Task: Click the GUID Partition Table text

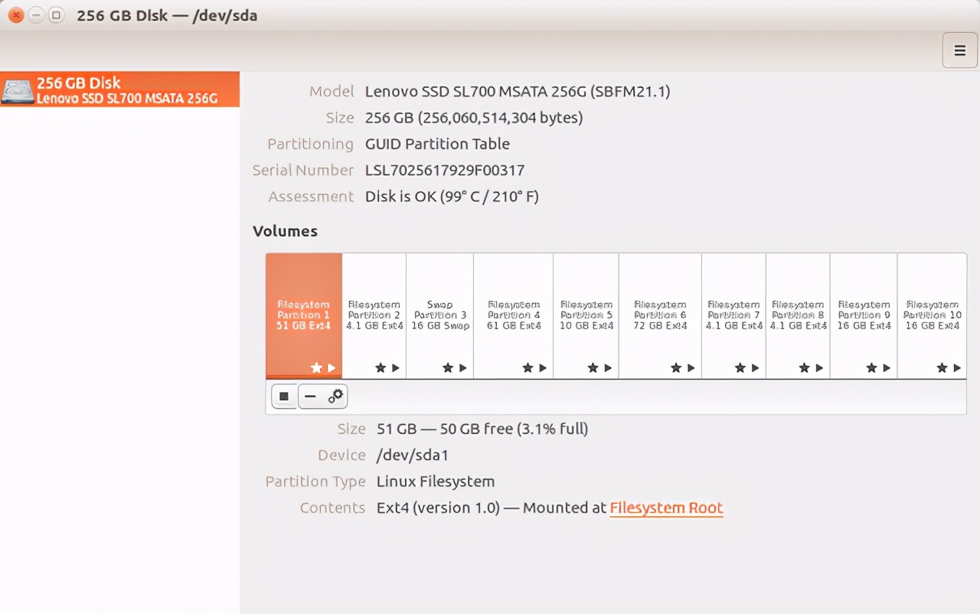Action: 437,144
